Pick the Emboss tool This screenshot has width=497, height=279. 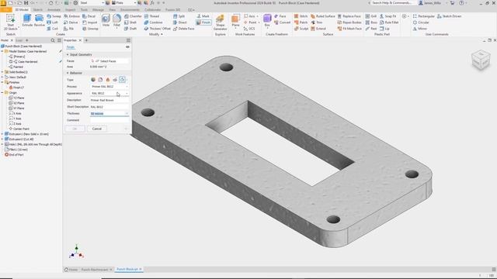click(71, 16)
